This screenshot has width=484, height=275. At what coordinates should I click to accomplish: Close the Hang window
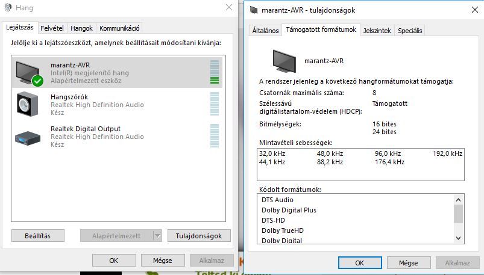[229, 7]
